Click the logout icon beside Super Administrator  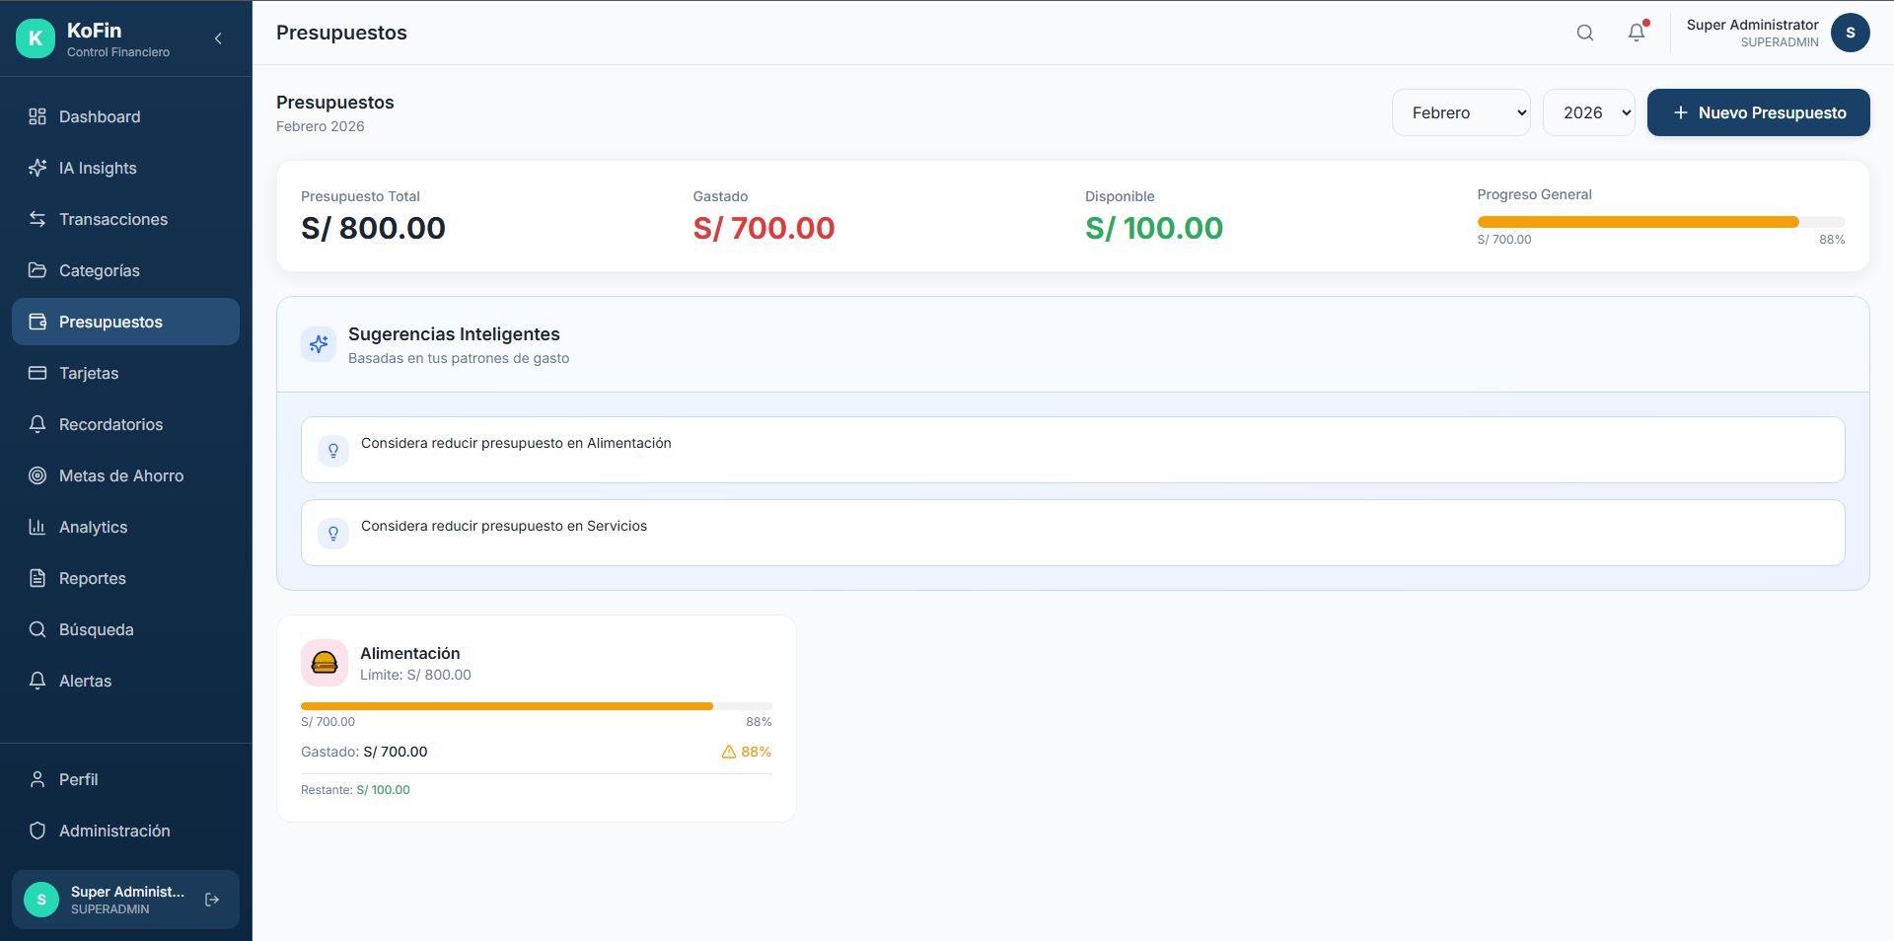[x=212, y=900]
